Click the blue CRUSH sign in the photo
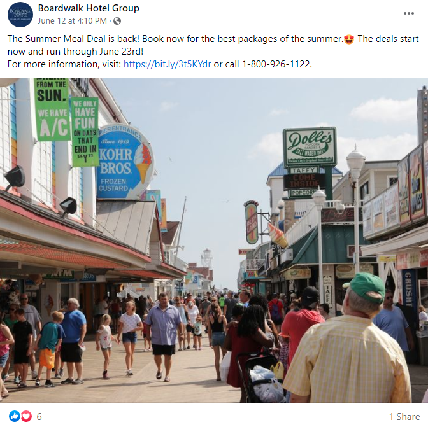This screenshot has height=427, width=428. 409,289
